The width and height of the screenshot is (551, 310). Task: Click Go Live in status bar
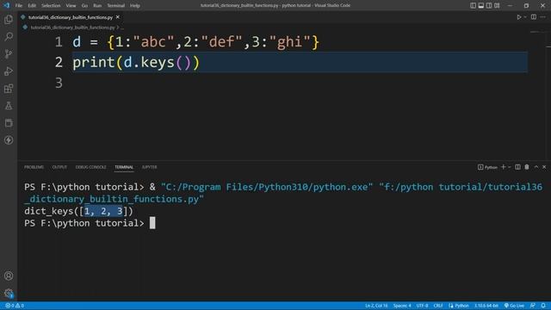tap(514, 306)
